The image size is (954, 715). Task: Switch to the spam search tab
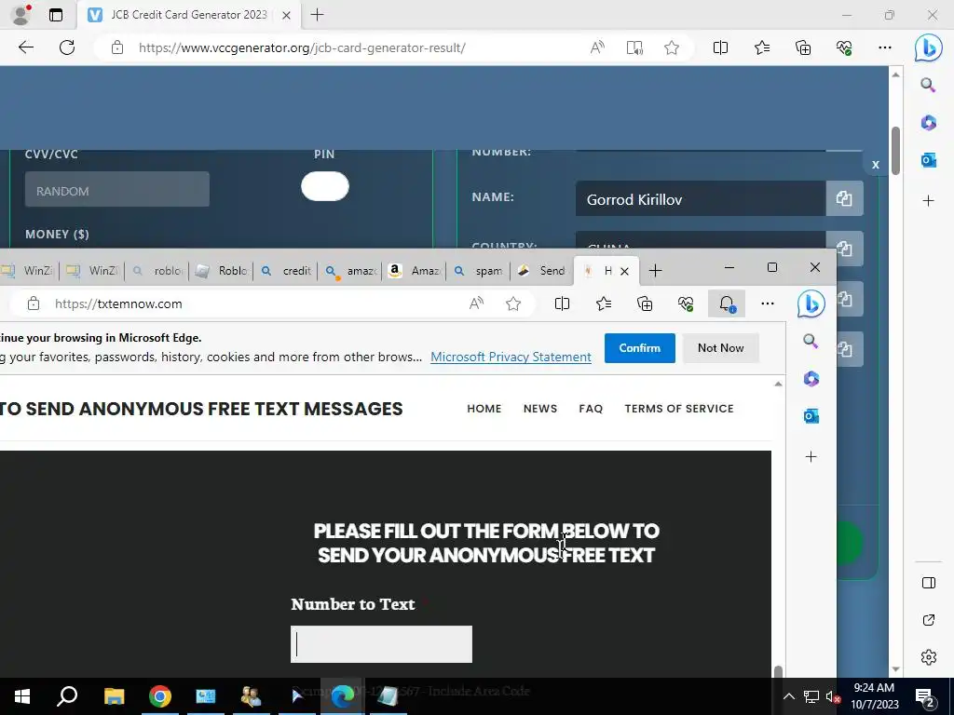pyautogui.click(x=480, y=271)
